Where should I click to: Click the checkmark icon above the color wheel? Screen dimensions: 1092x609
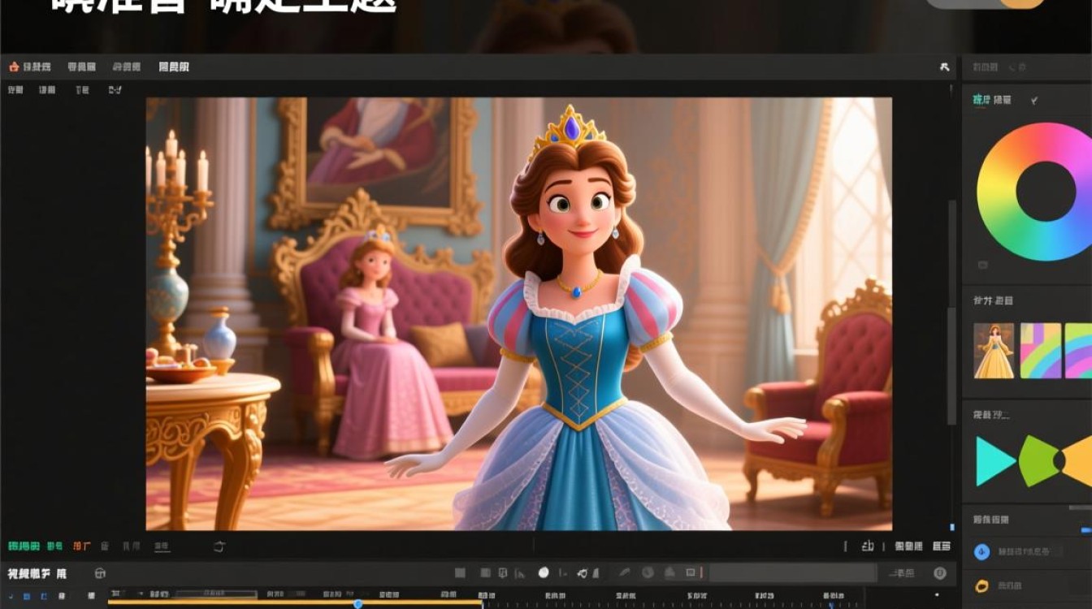pyautogui.click(x=1034, y=101)
